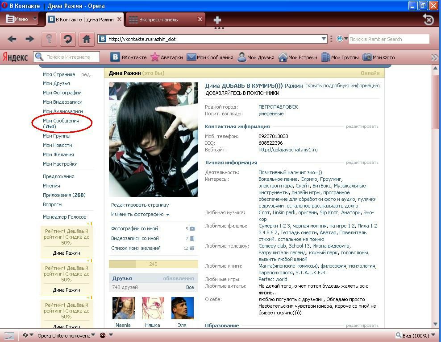Click the gift icon beside Список моих желаний
This screenshot has height=342, width=441.
(192, 248)
